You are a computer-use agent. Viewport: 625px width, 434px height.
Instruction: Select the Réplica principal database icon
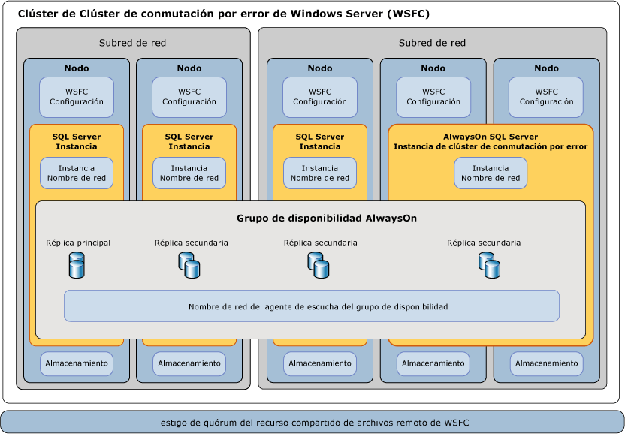point(76,265)
